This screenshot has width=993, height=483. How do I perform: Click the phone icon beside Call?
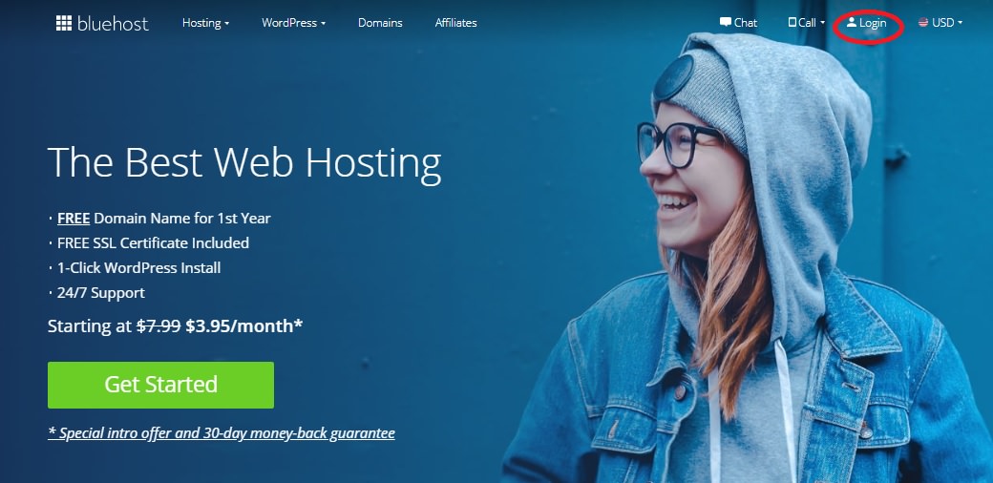coord(792,22)
